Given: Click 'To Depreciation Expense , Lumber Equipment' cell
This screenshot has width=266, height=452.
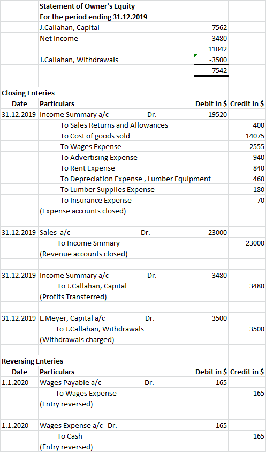Looking at the screenshot, I should coord(135,179).
